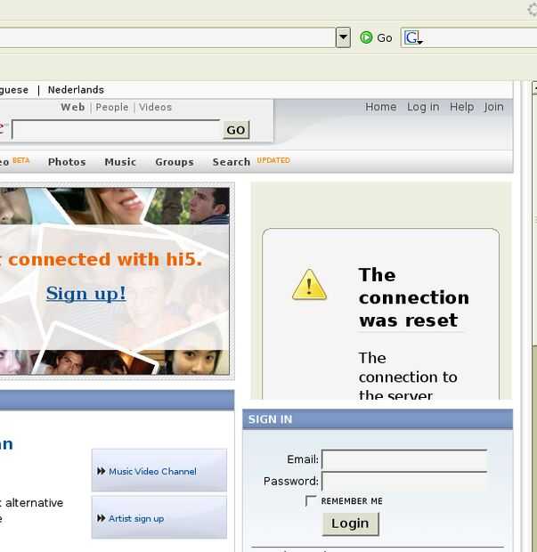537x552 pixels.
Task: Click the browser address bar
Action: pos(167,37)
